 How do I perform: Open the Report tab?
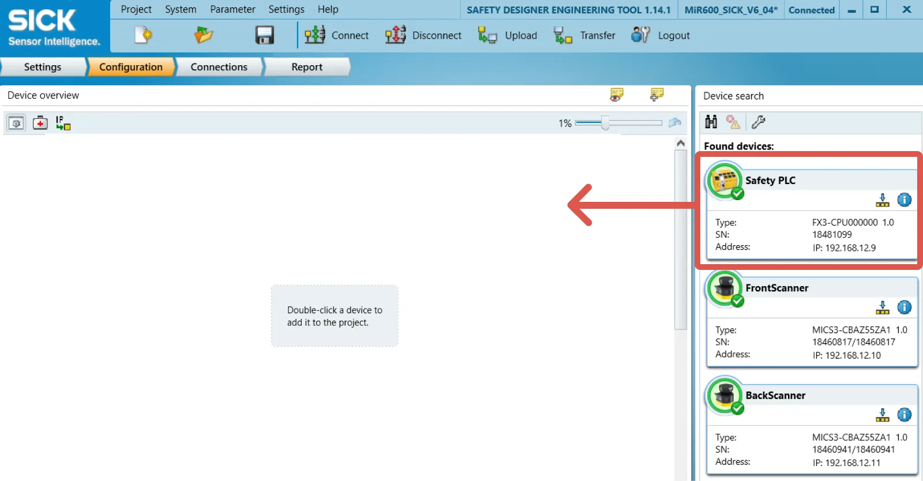(307, 67)
